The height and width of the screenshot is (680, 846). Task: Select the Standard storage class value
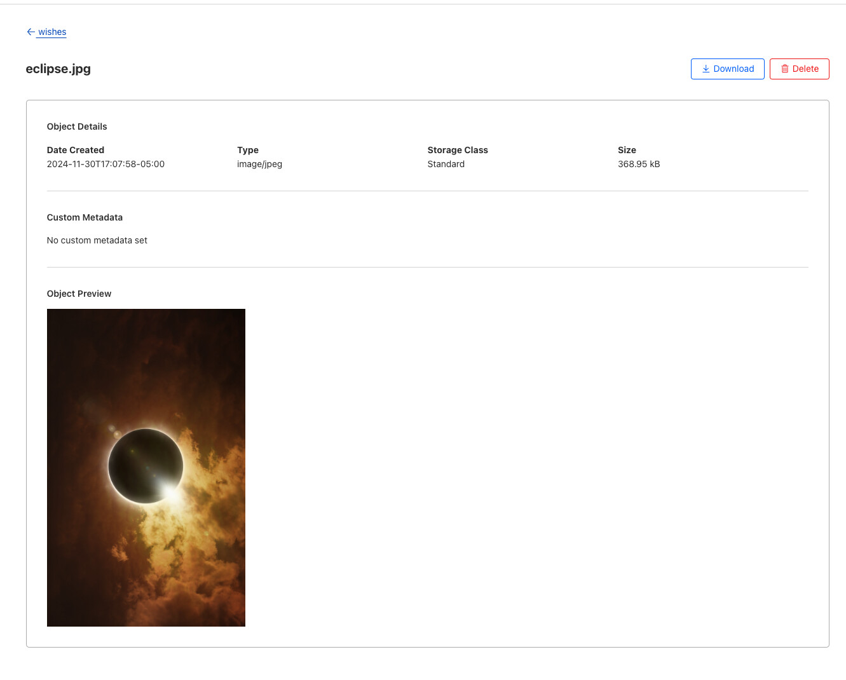pos(446,164)
